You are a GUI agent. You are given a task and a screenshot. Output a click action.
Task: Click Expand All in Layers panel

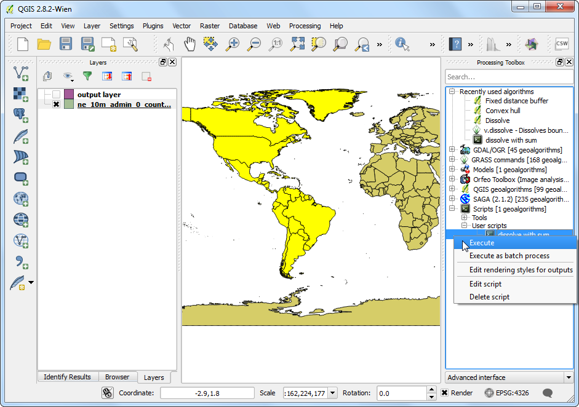(x=107, y=76)
